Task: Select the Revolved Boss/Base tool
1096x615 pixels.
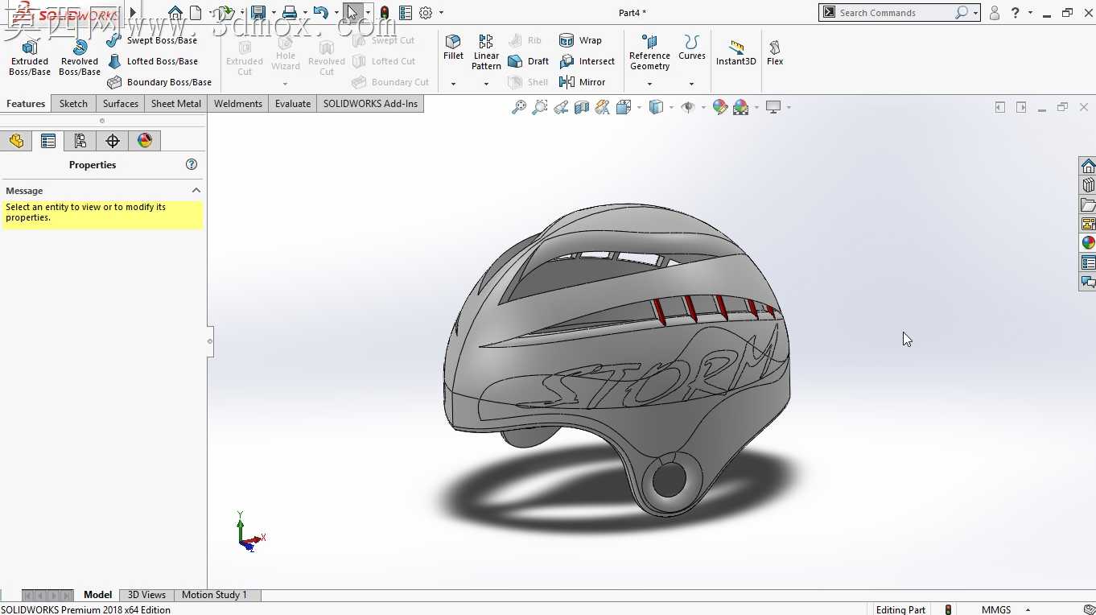Action: pos(80,56)
